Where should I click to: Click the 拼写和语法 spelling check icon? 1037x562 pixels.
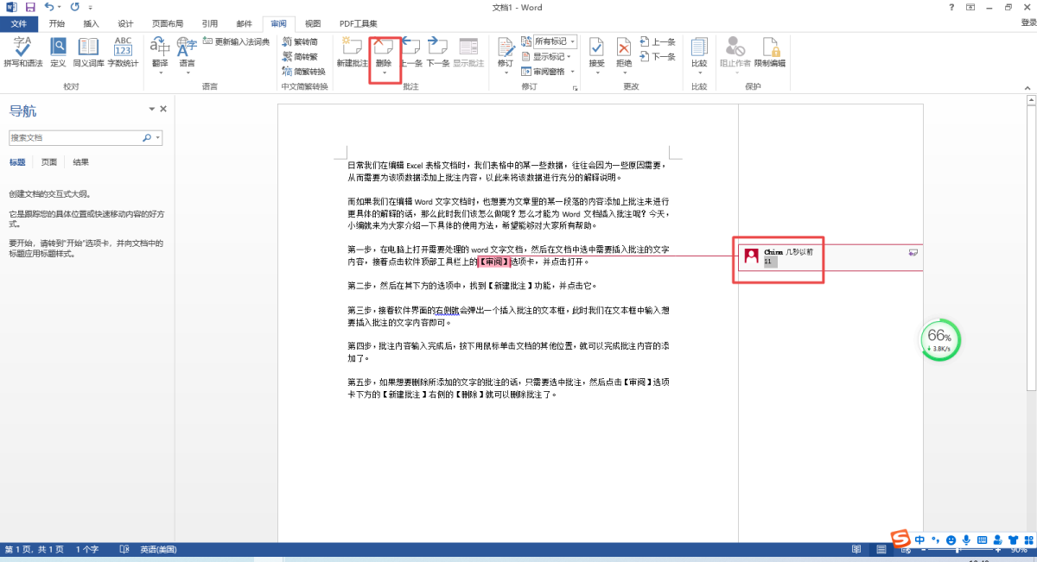(x=23, y=47)
